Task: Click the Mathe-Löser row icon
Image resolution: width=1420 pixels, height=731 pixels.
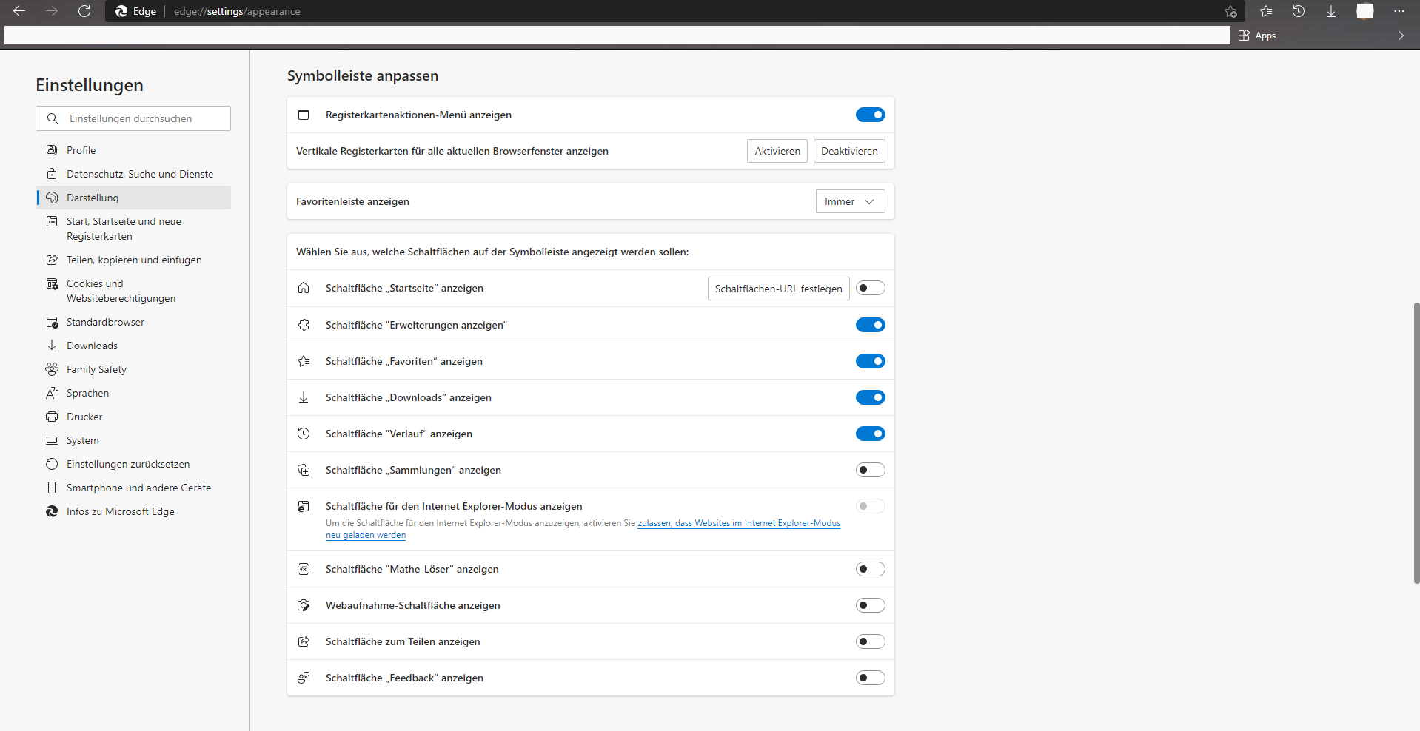Action: point(304,569)
